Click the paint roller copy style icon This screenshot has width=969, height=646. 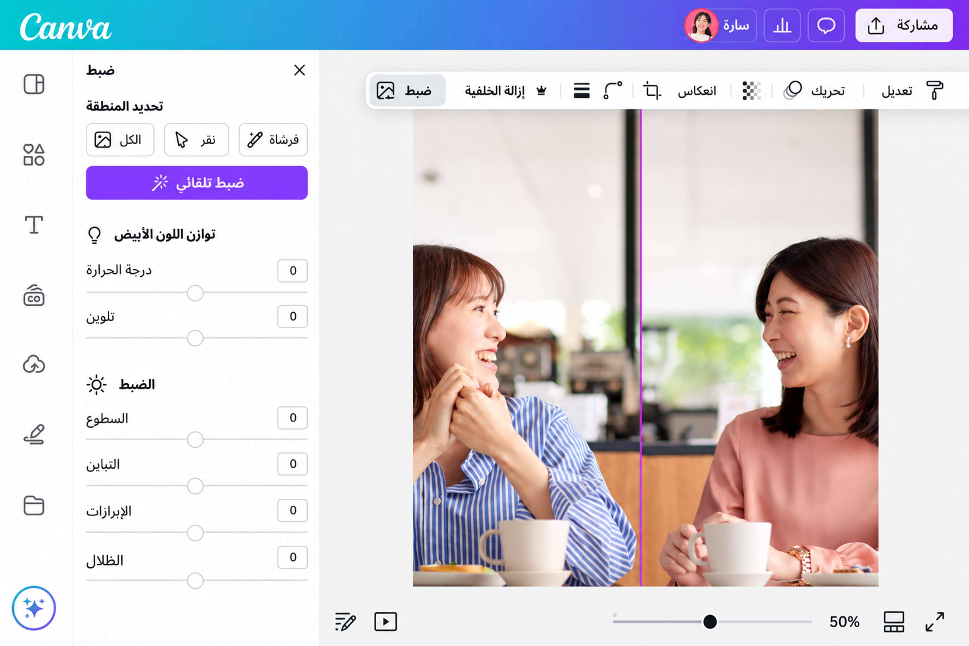(934, 90)
